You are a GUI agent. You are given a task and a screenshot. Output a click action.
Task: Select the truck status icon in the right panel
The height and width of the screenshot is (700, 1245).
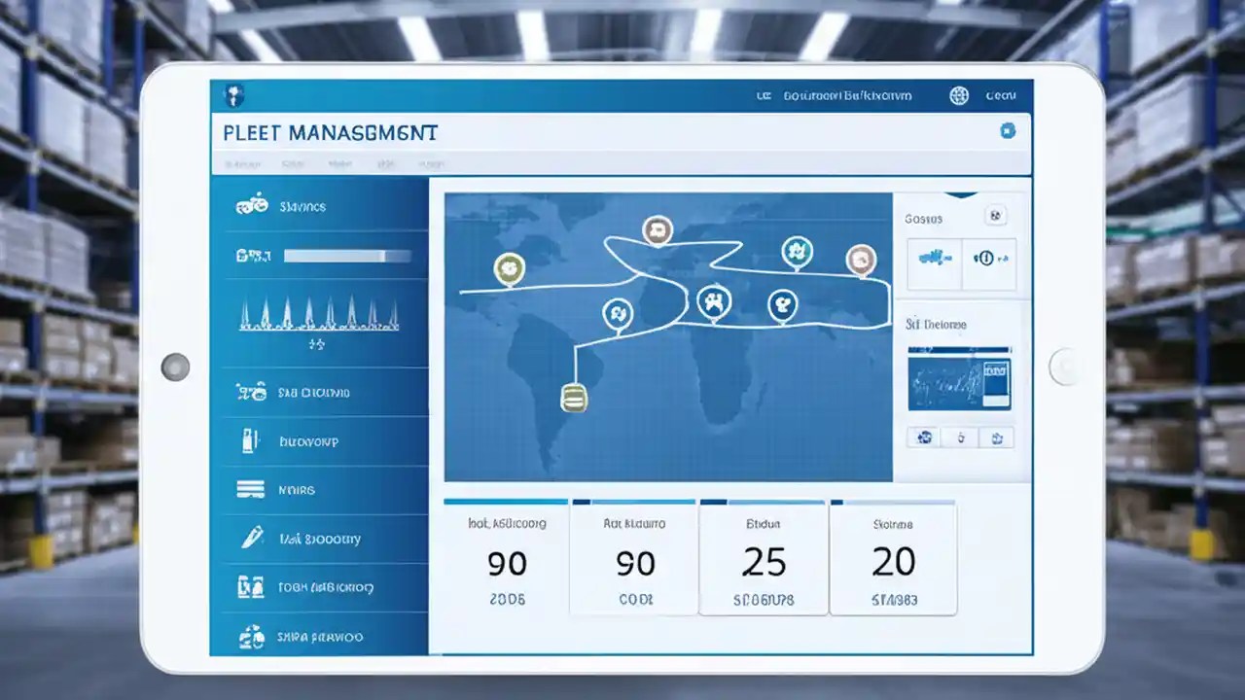tap(934, 260)
